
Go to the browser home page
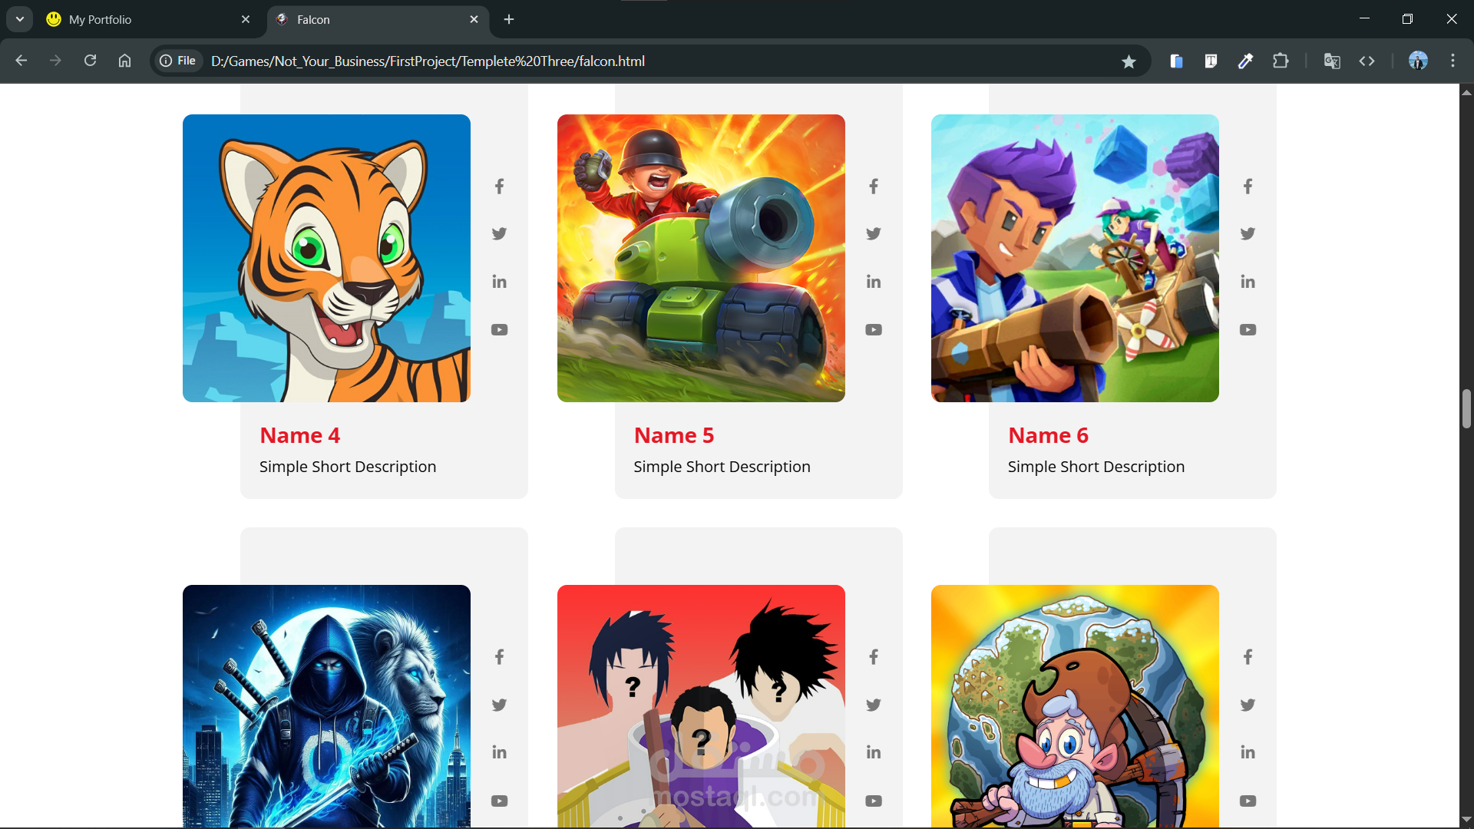click(124, 61)
